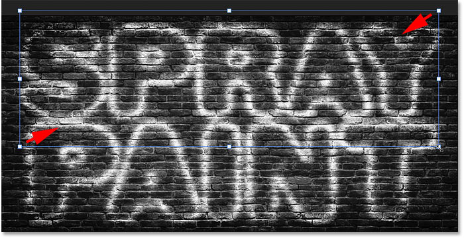
Task: Click the bottom-left corner transform handle
Action: [20, 146]
